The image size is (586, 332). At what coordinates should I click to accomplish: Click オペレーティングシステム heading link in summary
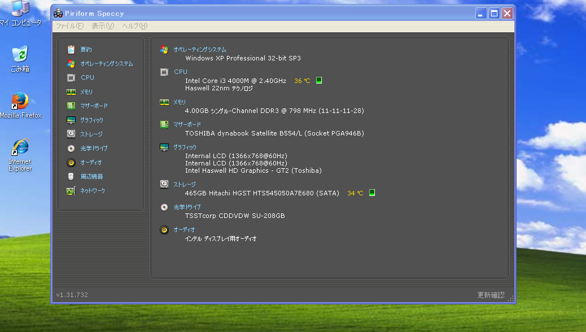tap(200, 49)
